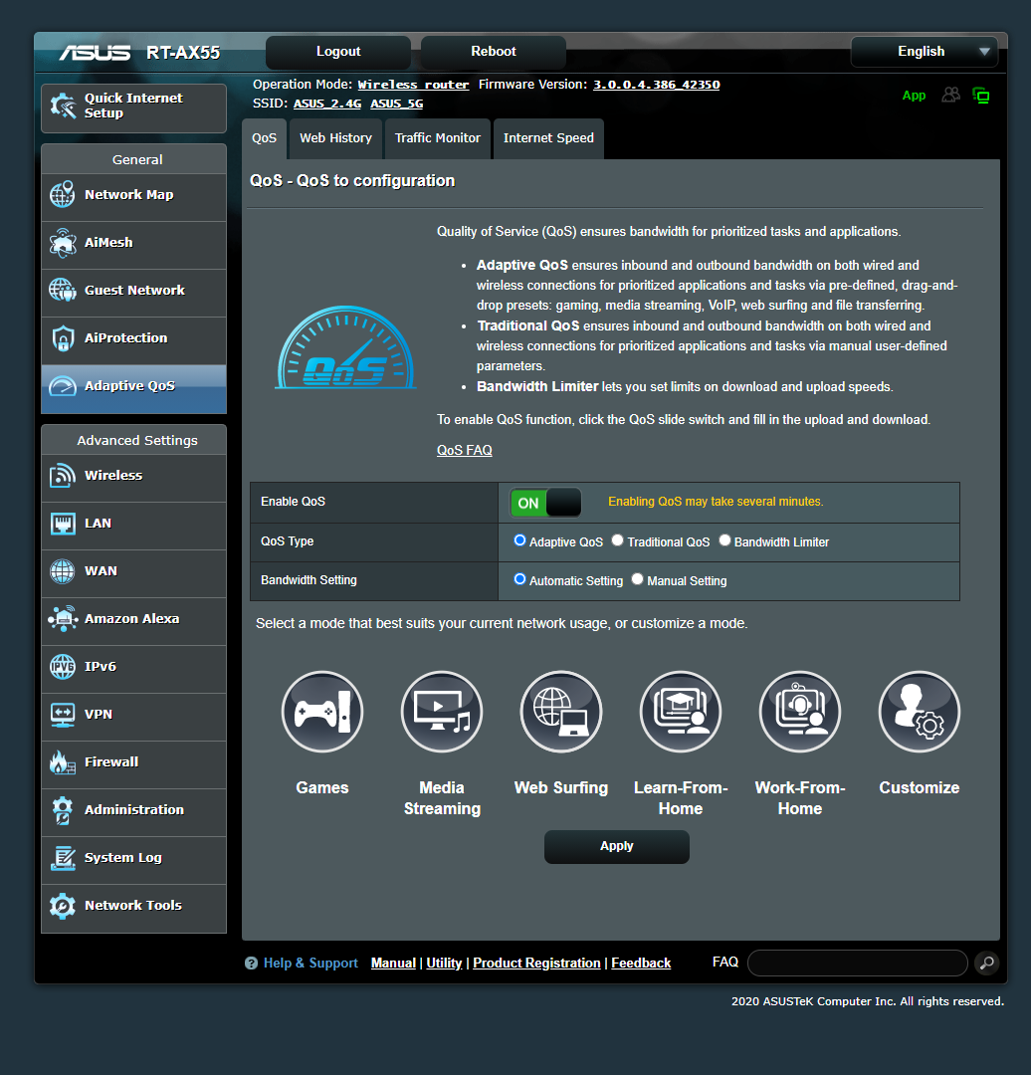Choose the Media Streaming mode icon

[442, 712]
